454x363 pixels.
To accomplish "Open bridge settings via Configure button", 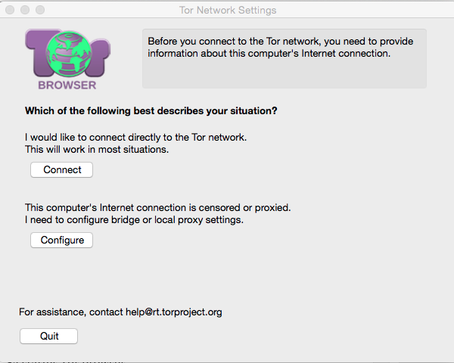I will (62, 240).
